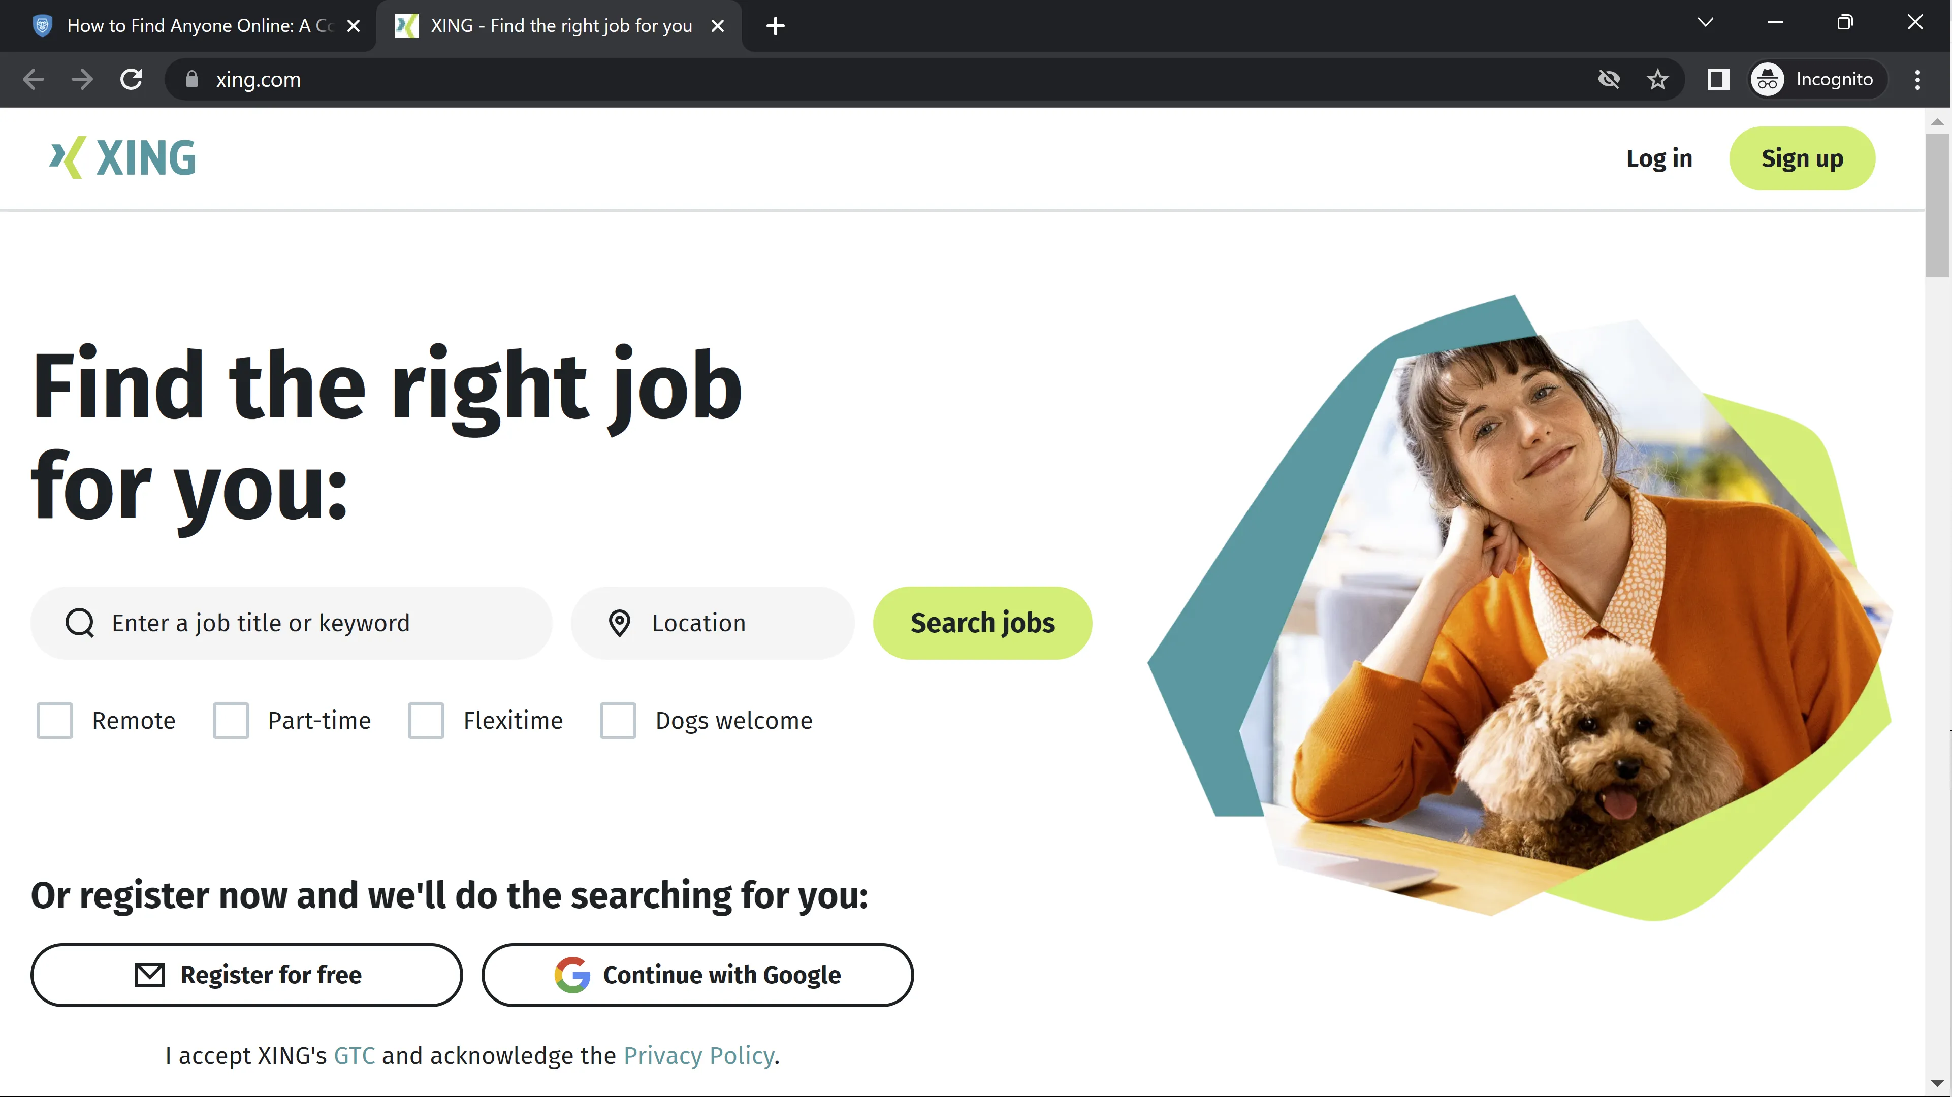Click the third-party cookies blocked eye icon
1952x1097 pixels.
[x=1609, y=80]
